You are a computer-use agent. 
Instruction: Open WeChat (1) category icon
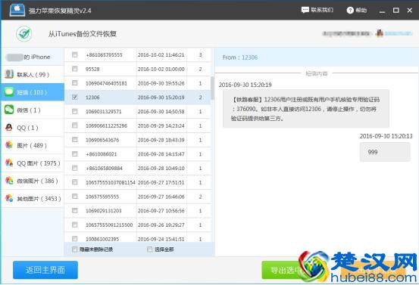[9, 110]
